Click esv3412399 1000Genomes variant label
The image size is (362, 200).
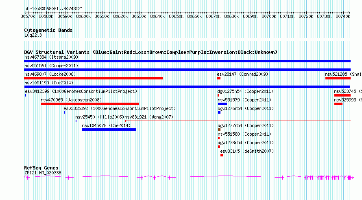81,91
